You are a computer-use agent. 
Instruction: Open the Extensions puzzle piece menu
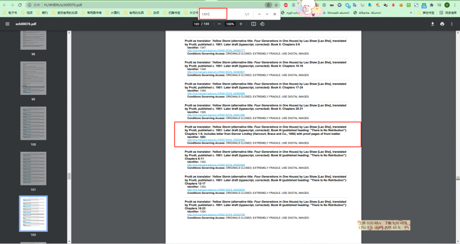coord(432,5)
